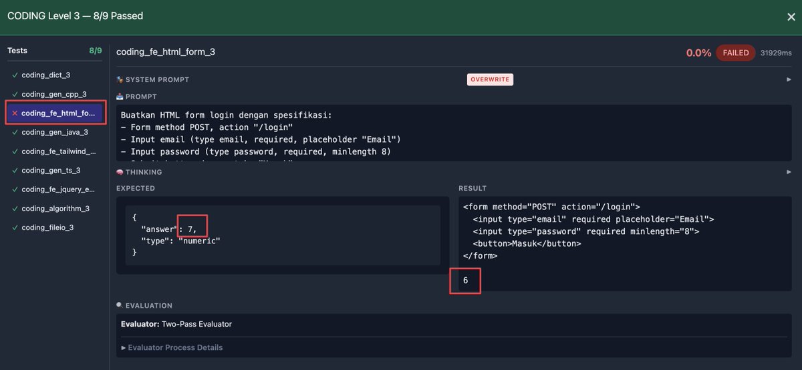Close the CODING Level 3 results dialog
This screenshot has width=802, height=370.
pyautogui.click(x=791, y=17)
